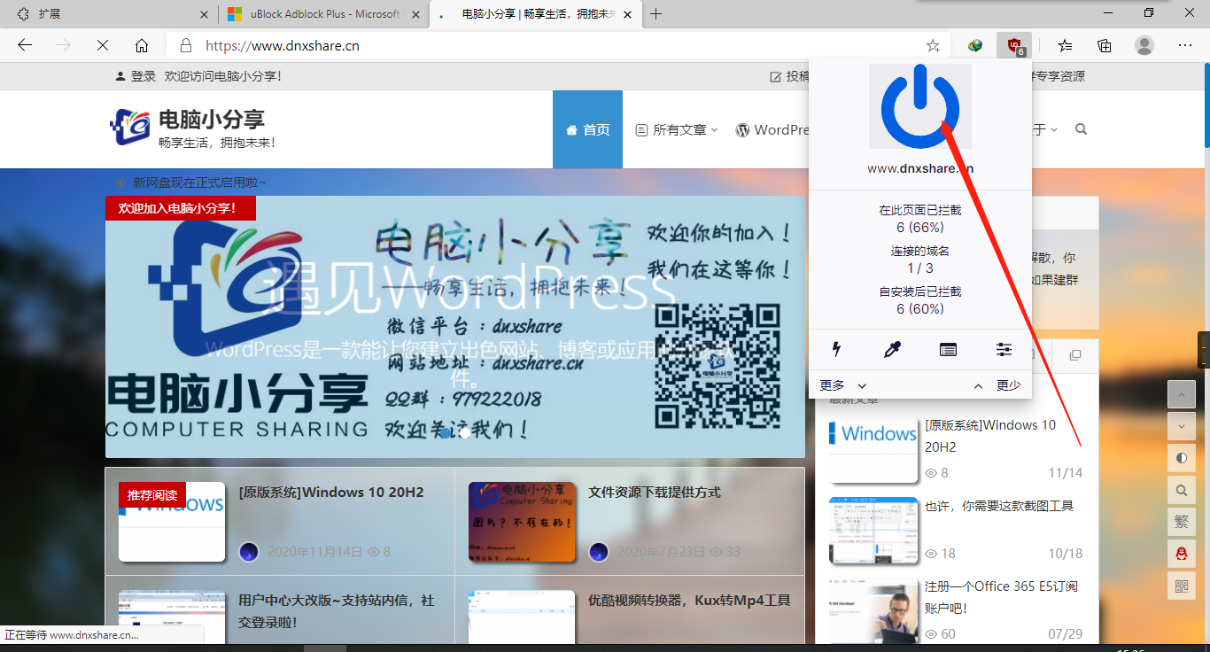This screenshot has height=652, width=1210.
Task: Open browser Collections icon
Action: click(1105, 45)
